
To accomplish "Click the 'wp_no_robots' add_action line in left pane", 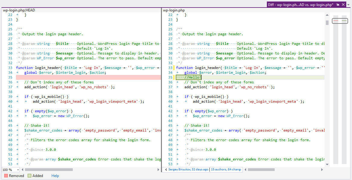I will coord(69,87).
